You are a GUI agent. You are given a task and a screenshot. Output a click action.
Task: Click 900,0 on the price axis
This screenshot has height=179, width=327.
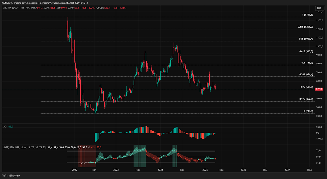[x=320, y=55]
